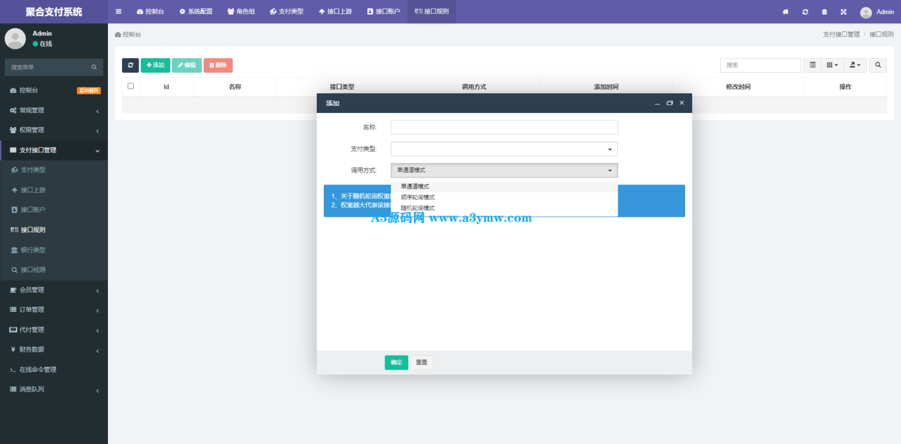Expand 常规管理 in the sidebar

(x=54, y=110)
